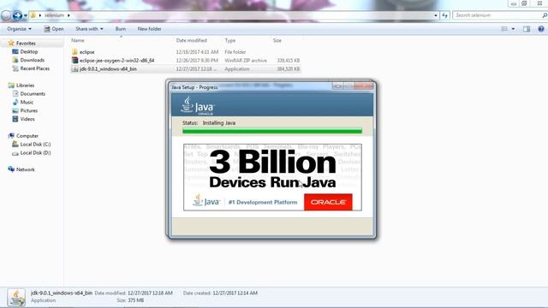Select Computer in navigation pane
Screen dimensions: 548x308
[x=27, y=135]
